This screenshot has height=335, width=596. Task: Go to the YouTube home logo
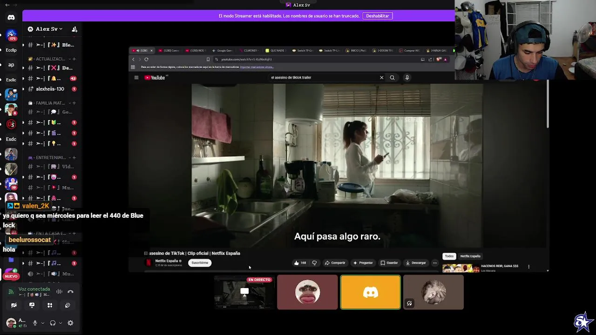tap(155, 78)
